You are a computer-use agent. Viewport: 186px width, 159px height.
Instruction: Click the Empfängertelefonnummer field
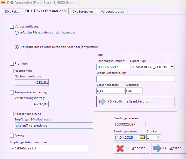(49, 148)
